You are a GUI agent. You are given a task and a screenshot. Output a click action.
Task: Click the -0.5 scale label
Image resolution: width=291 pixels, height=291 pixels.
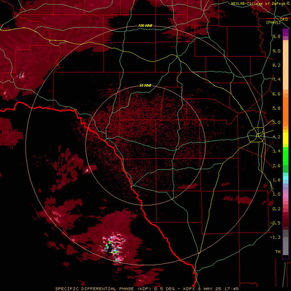coord(275,223)
